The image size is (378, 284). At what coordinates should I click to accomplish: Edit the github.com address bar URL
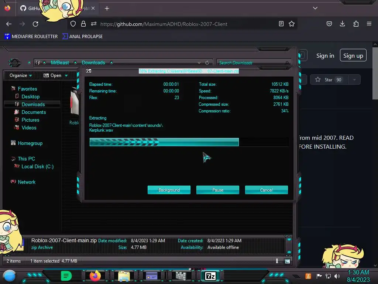click(x=164, y=24)
